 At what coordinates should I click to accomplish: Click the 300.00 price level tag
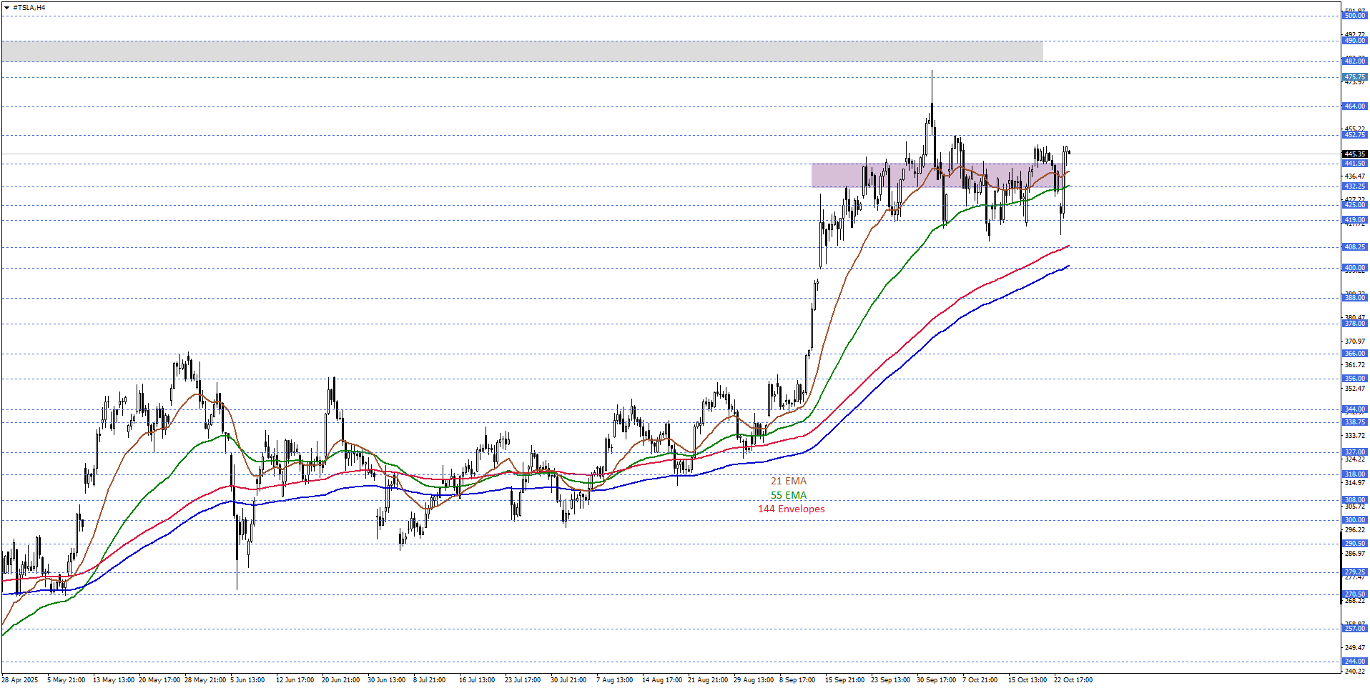tap(1354, 520)
